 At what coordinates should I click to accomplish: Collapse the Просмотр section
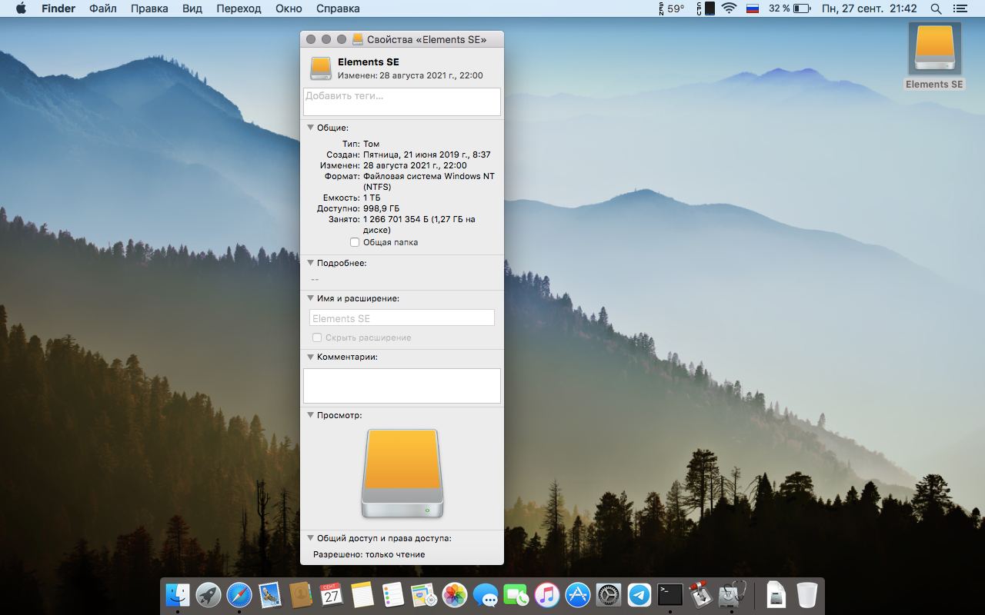tap(311, 415)
